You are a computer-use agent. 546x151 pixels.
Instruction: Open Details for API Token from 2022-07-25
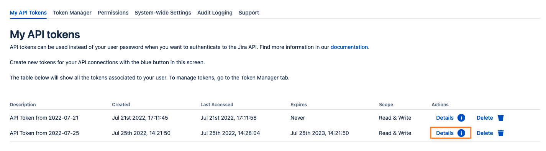click(x=445, y=133)
